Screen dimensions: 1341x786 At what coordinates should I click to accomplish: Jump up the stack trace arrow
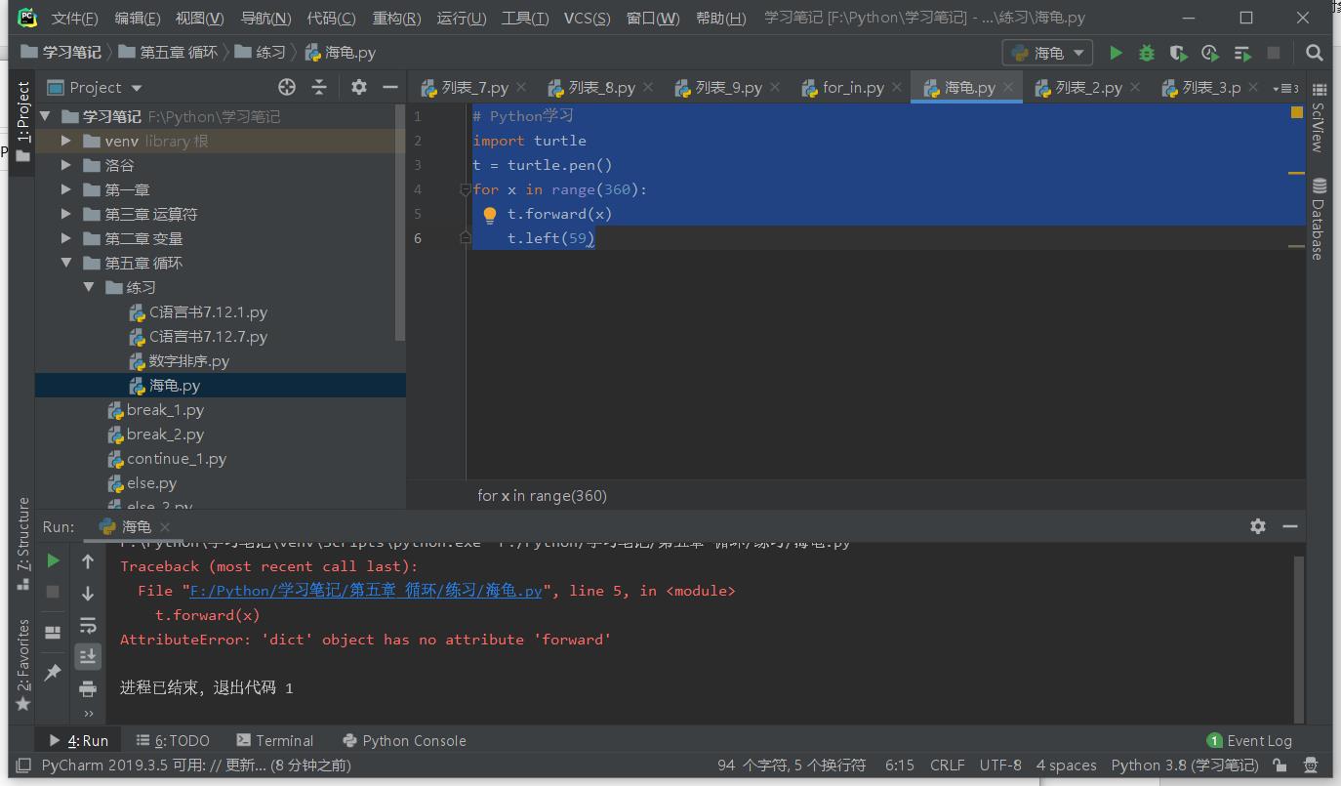(x=88, y=561)
